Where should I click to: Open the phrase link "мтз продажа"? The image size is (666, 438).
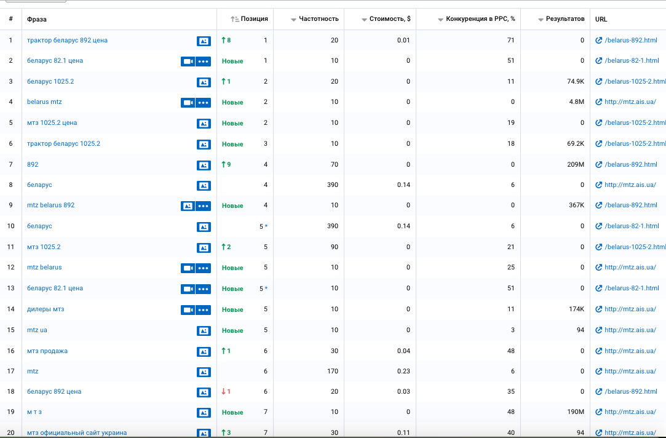47,351
